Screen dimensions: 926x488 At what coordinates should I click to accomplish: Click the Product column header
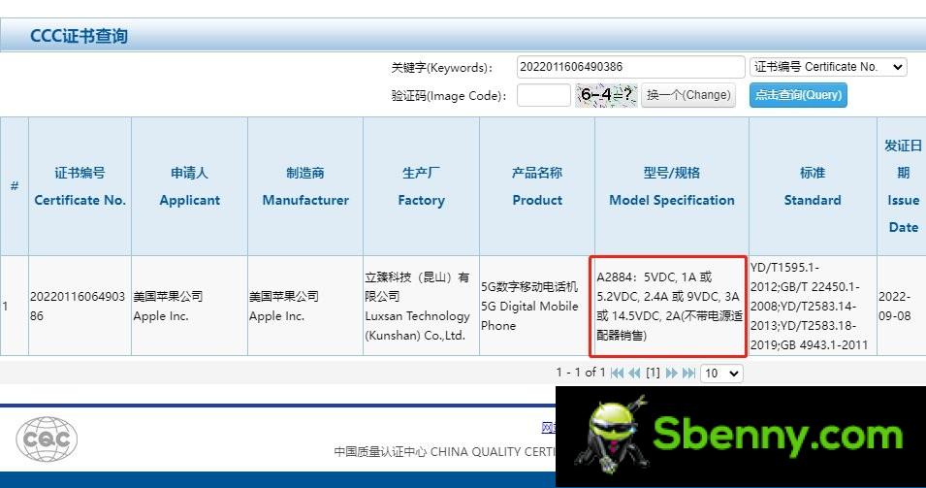click(x=537, y=186)
